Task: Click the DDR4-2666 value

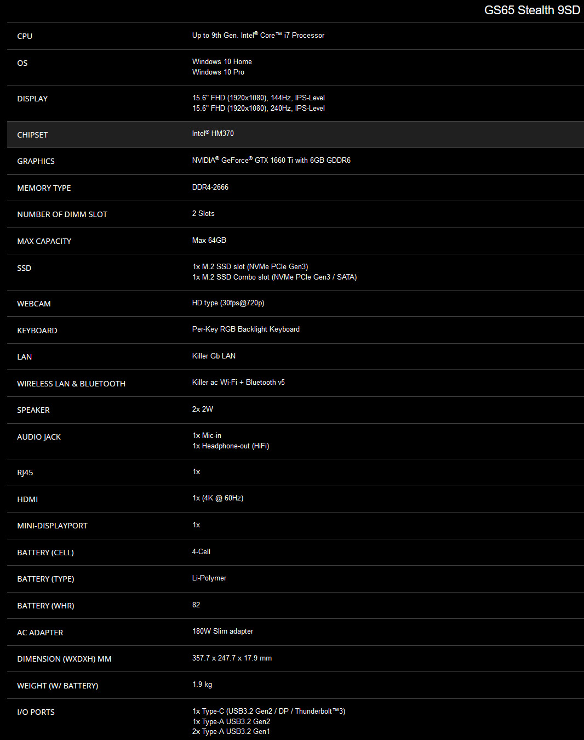Action: (210, 187)
